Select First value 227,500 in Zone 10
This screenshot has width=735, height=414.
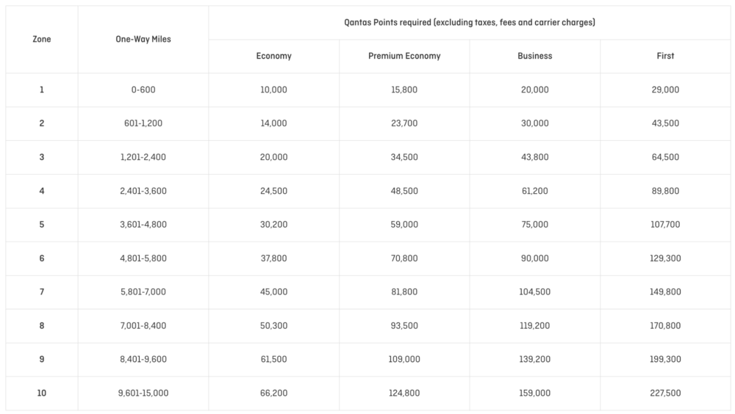[x=665, y=393]
